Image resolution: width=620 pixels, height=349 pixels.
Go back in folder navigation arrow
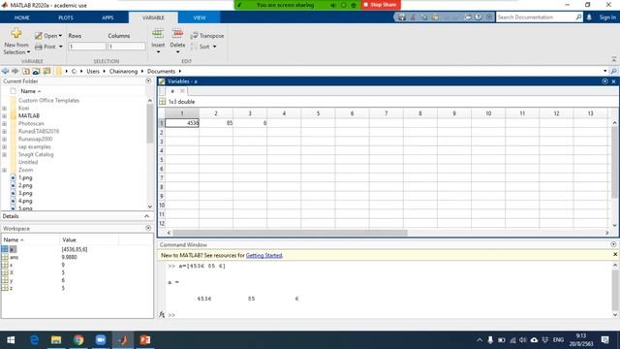[x=5, y=71]
